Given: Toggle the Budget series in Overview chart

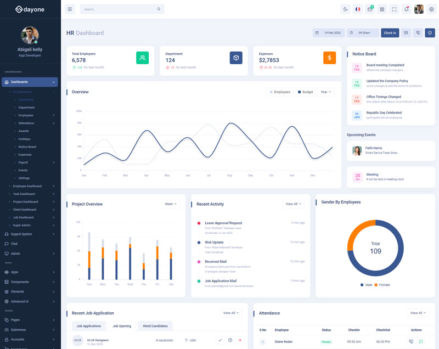Looking at the screenshot, I should [306, 92].
